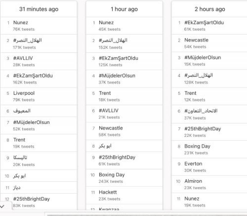This screenshot has height=216, width=247.
Task: Select Boxing Day with 243K tweets
Action: 111,175
